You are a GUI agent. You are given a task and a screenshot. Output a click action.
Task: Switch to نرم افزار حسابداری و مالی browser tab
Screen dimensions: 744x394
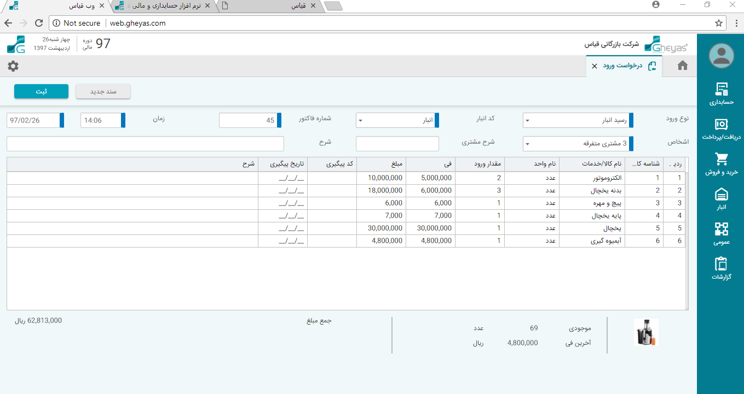[x=164, y=6]
